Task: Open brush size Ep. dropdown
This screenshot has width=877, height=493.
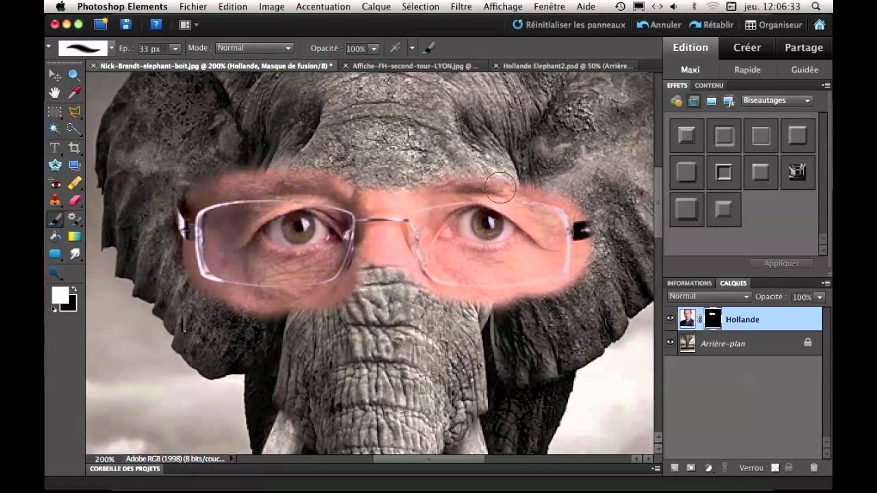Action: 175,49
